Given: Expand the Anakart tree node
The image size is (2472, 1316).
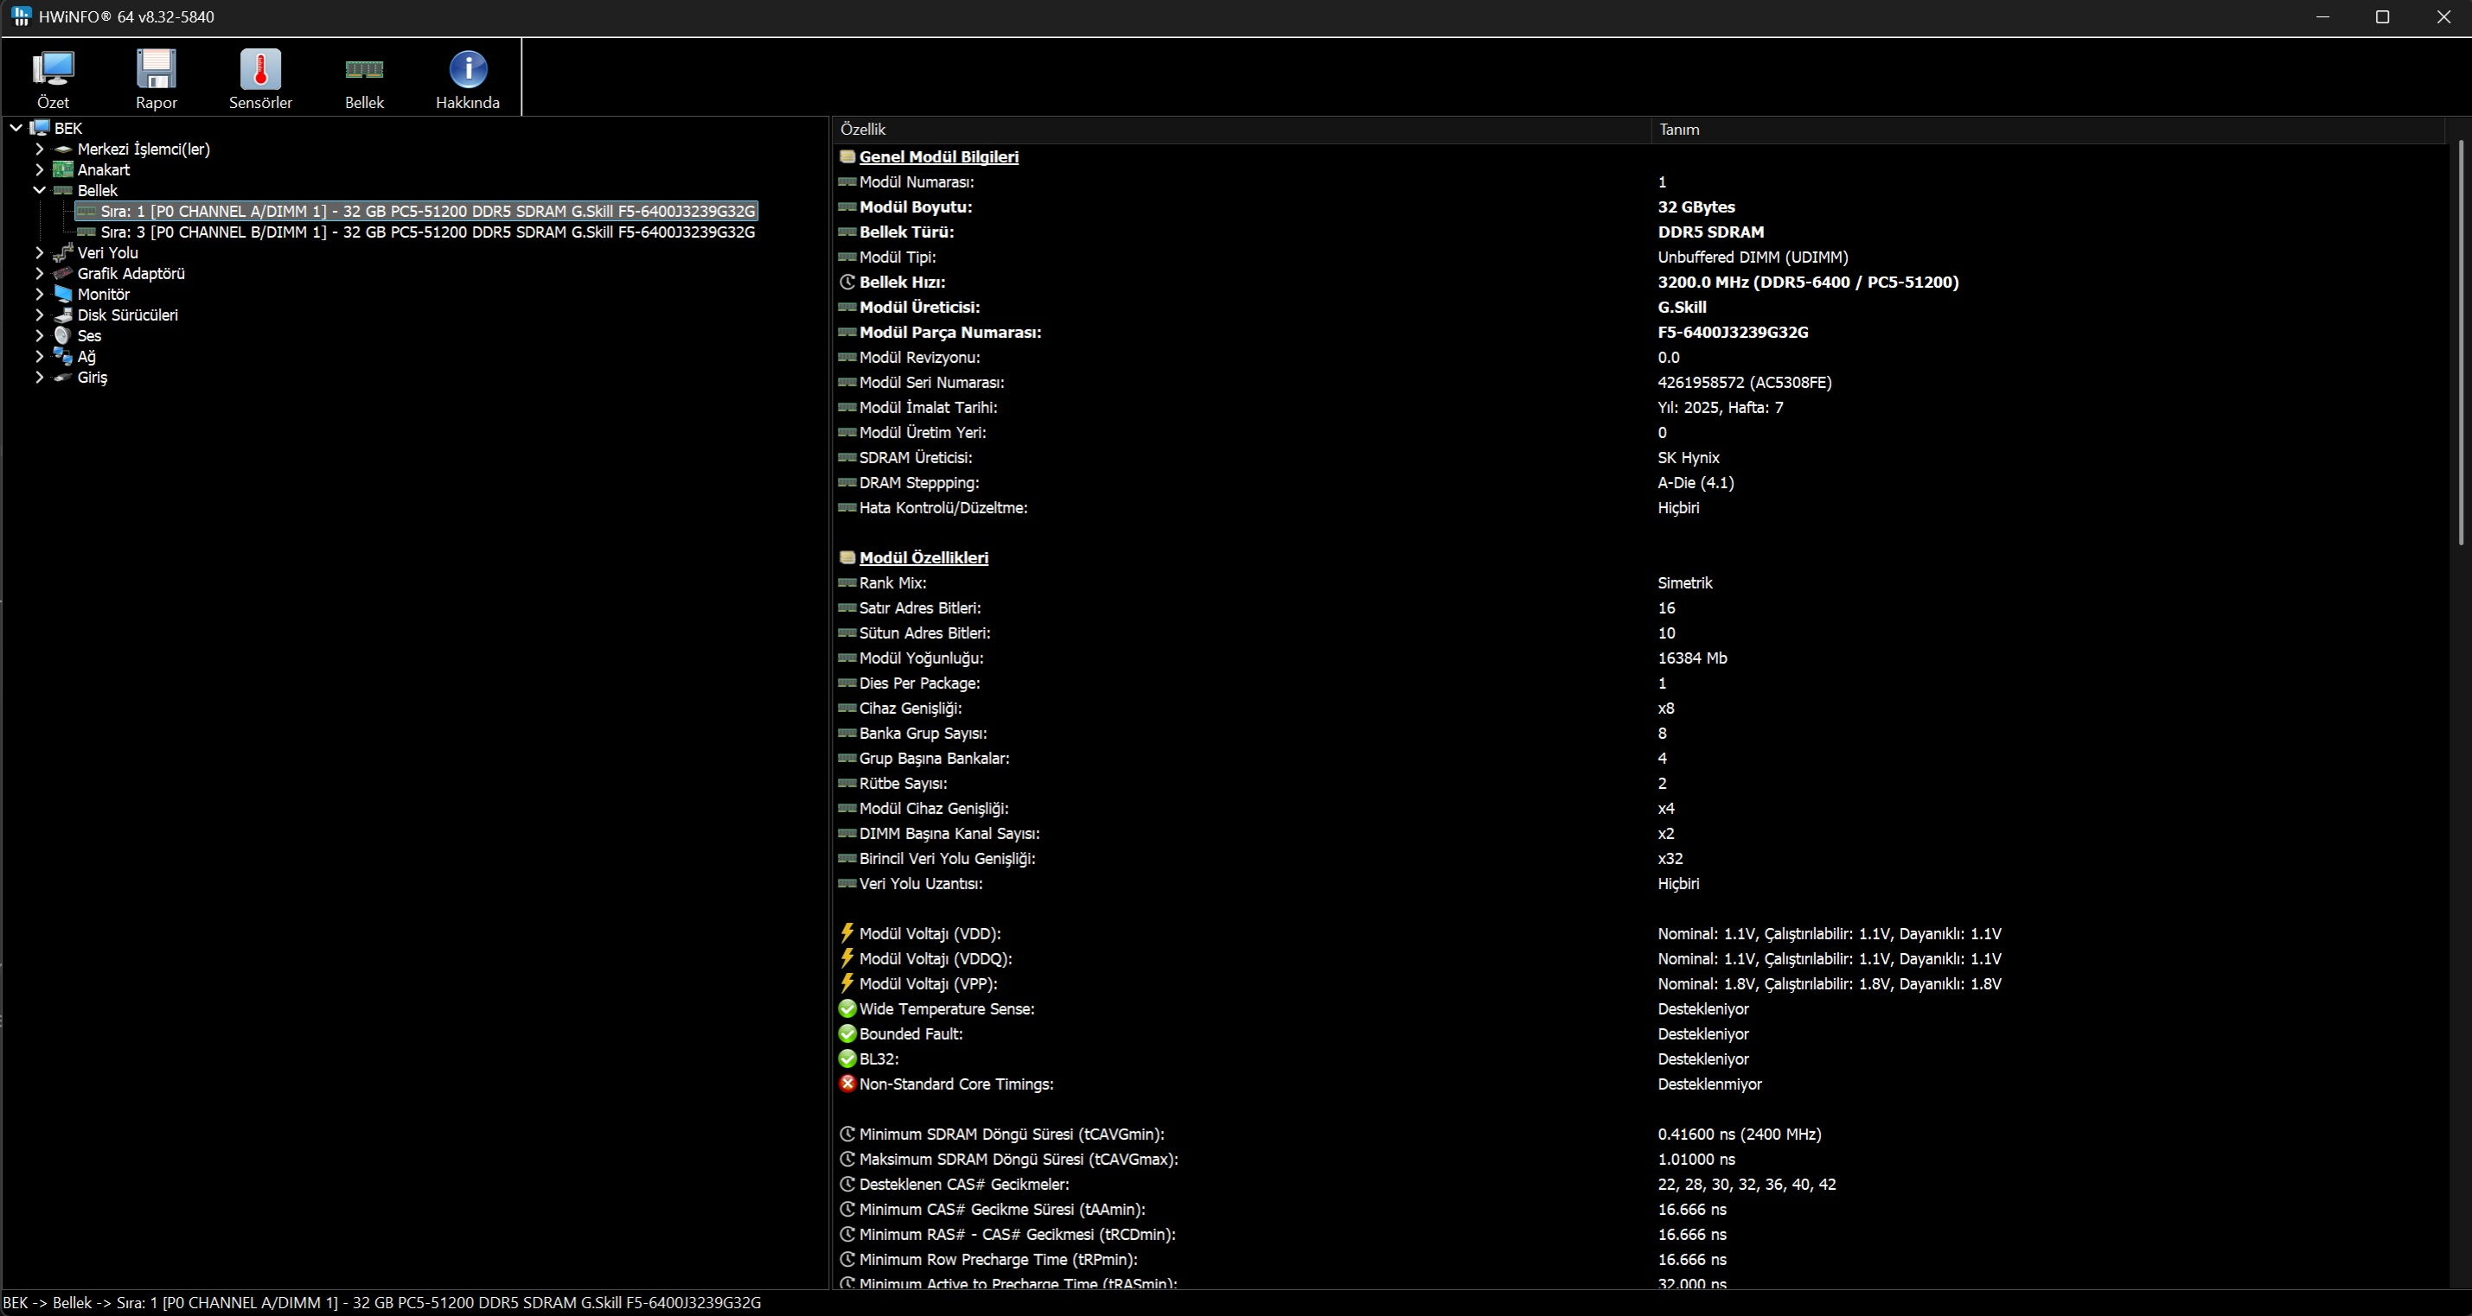Looking at the screenshot, I should 40,169.
